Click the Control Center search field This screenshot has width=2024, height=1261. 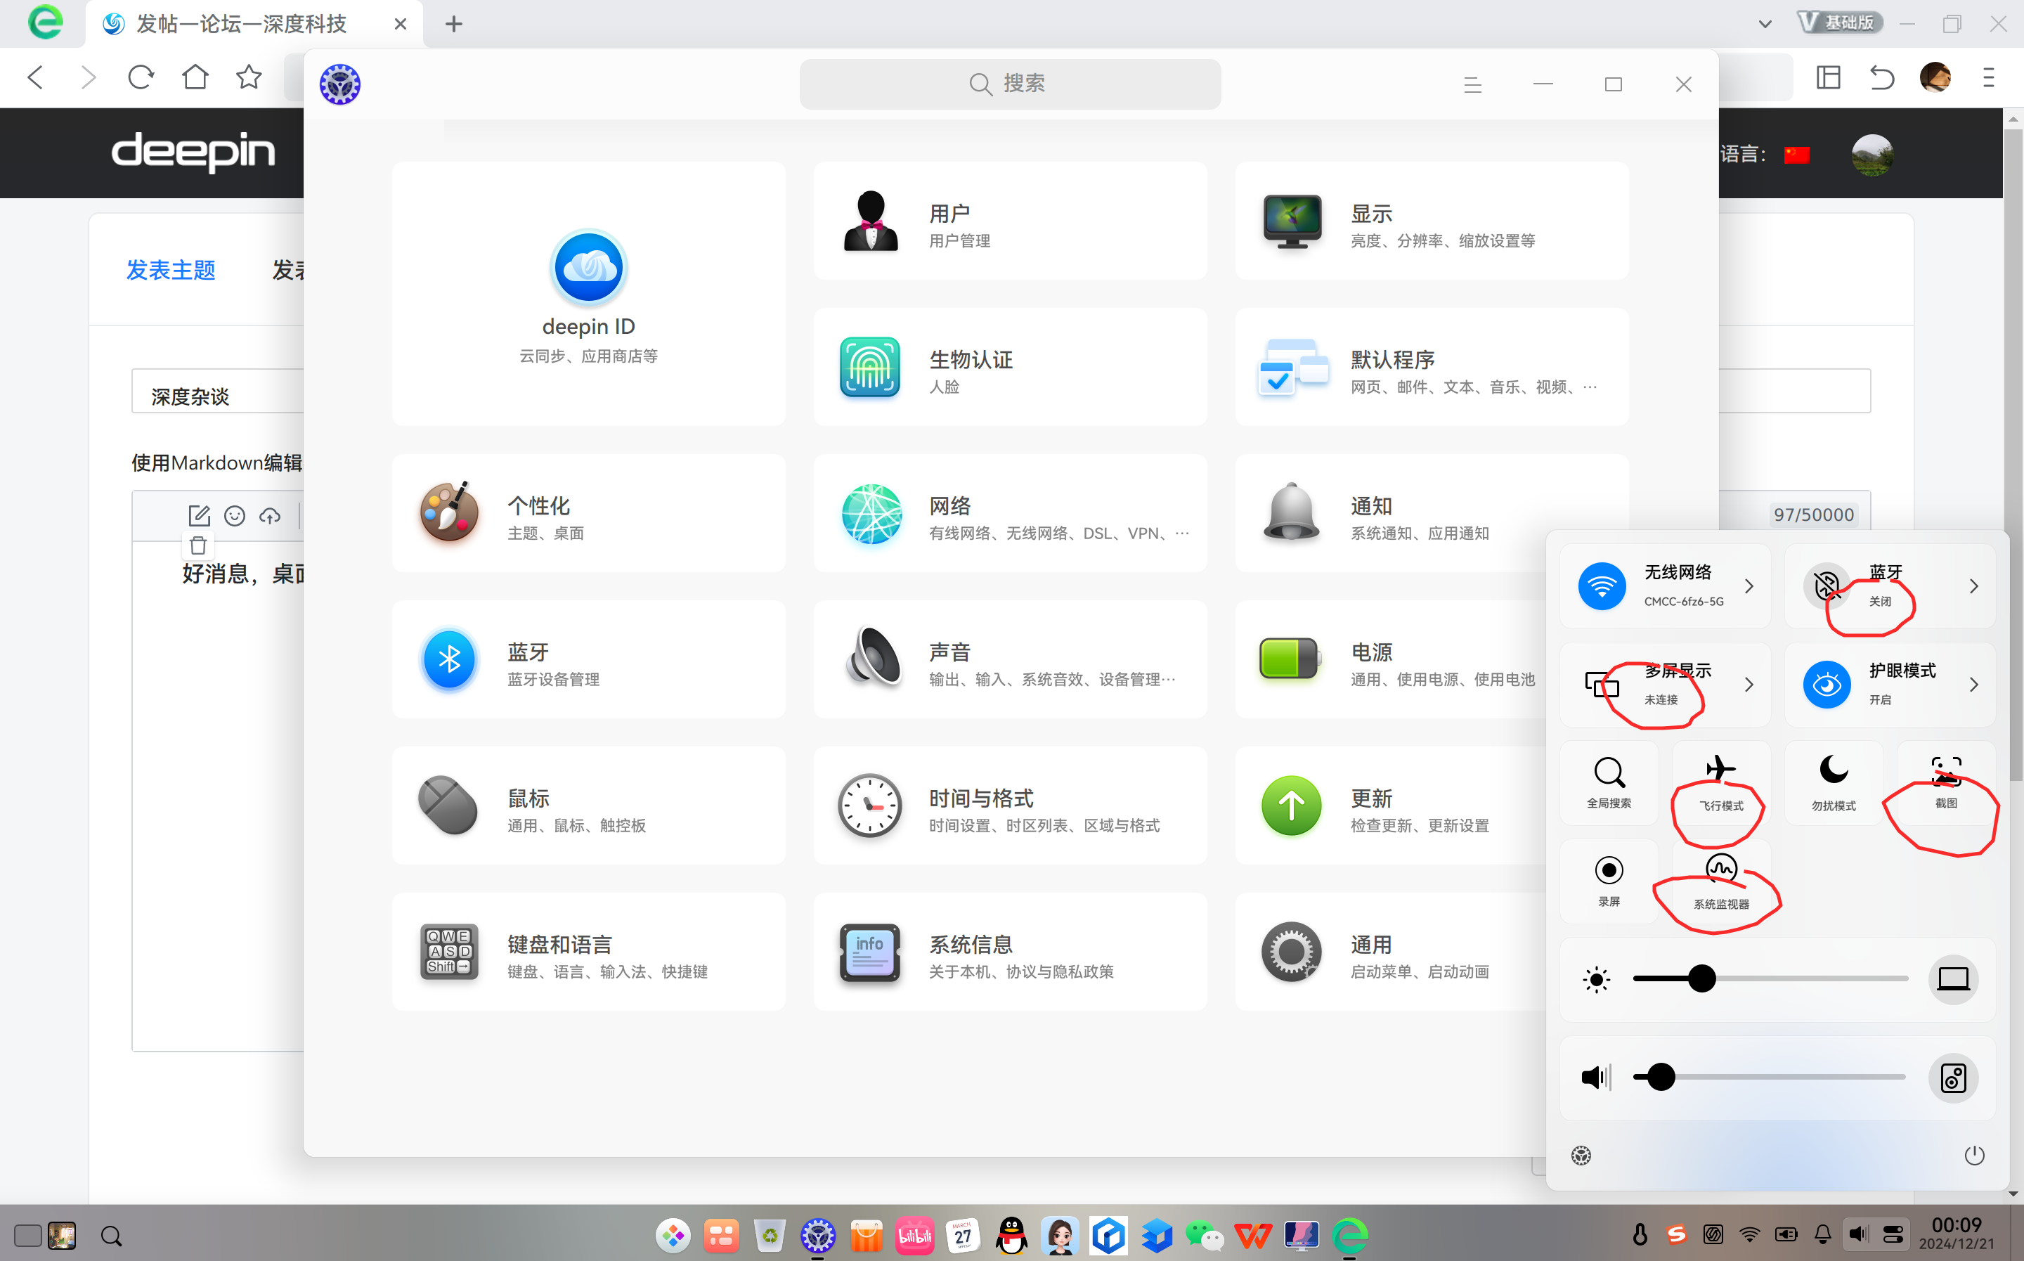(1009, 84)
